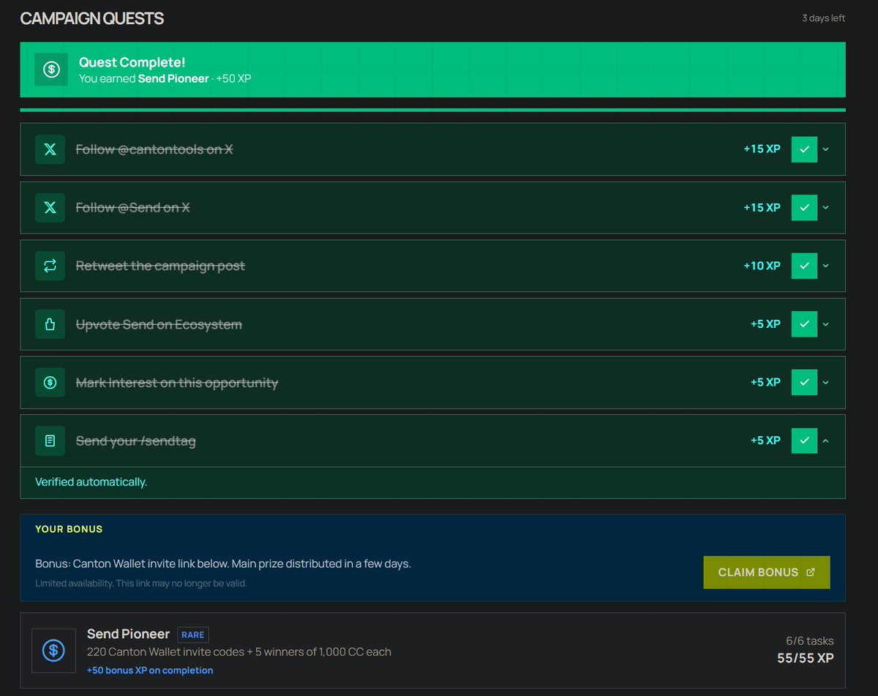Click the document icon beside Send your /sendtag
This screenshot has height=696, width=878.
click(50, 441)
